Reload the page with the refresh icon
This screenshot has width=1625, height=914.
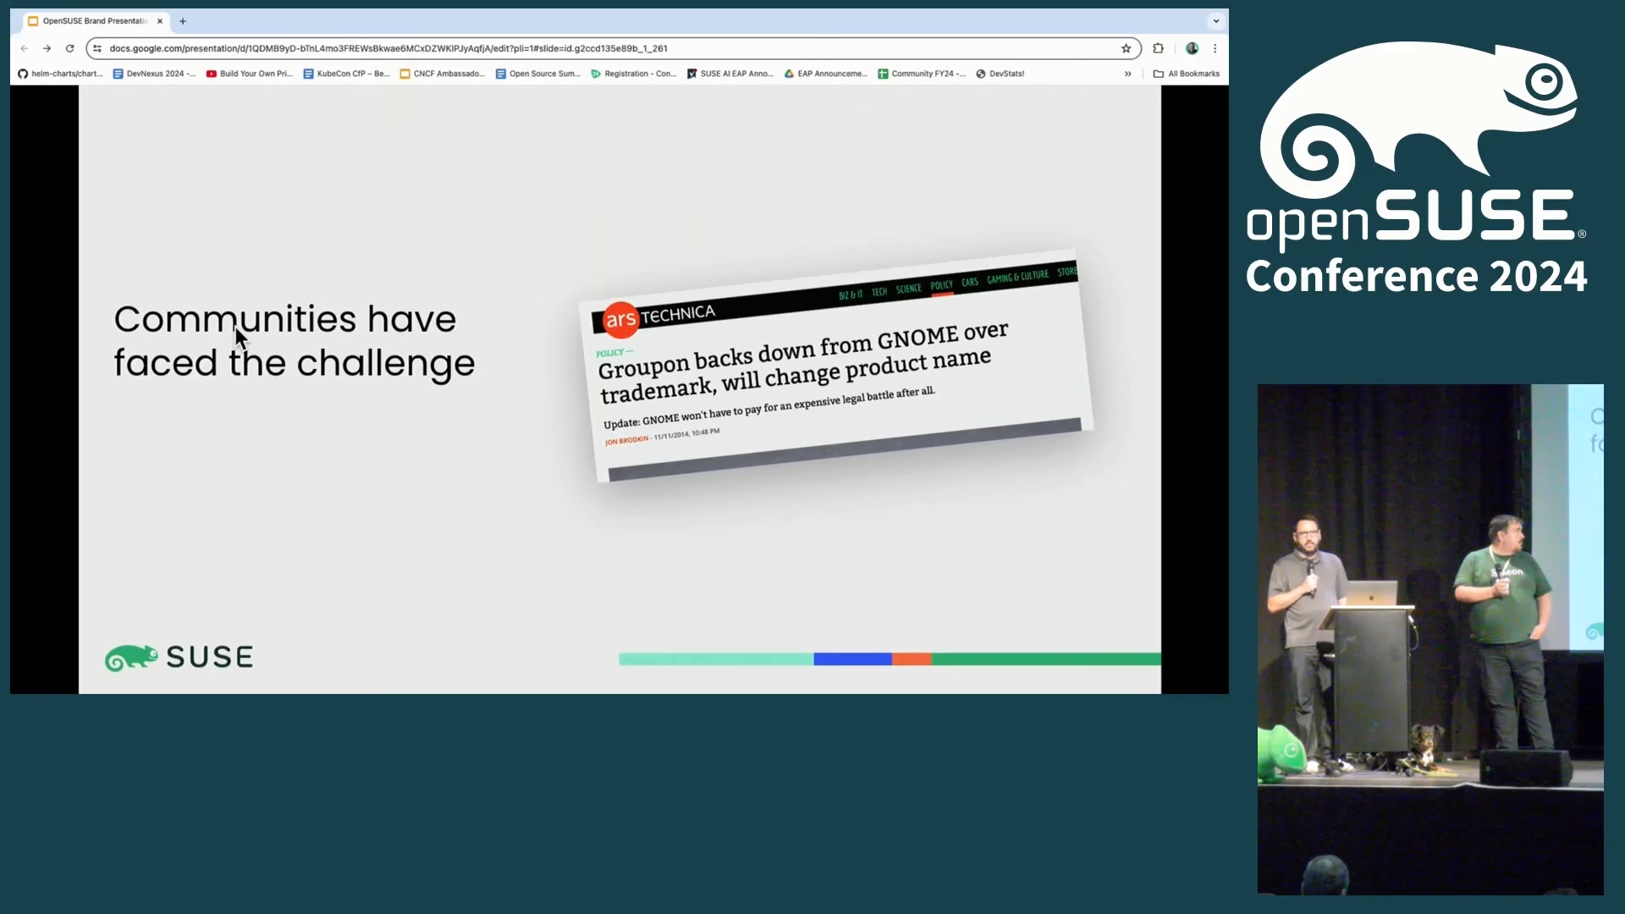coord(70,48)
